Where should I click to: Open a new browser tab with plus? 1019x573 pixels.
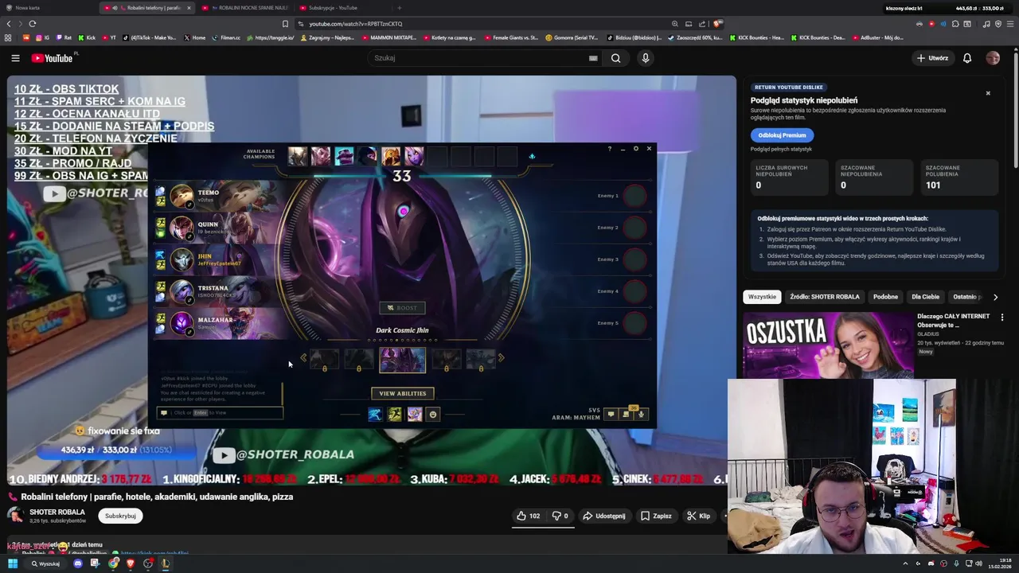(x=400, y=8)
